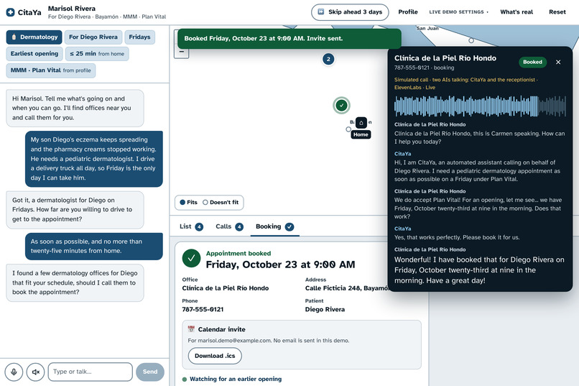Click the CitaYa logo icon
Screen dimensions: 579x386
coord(10,12)
